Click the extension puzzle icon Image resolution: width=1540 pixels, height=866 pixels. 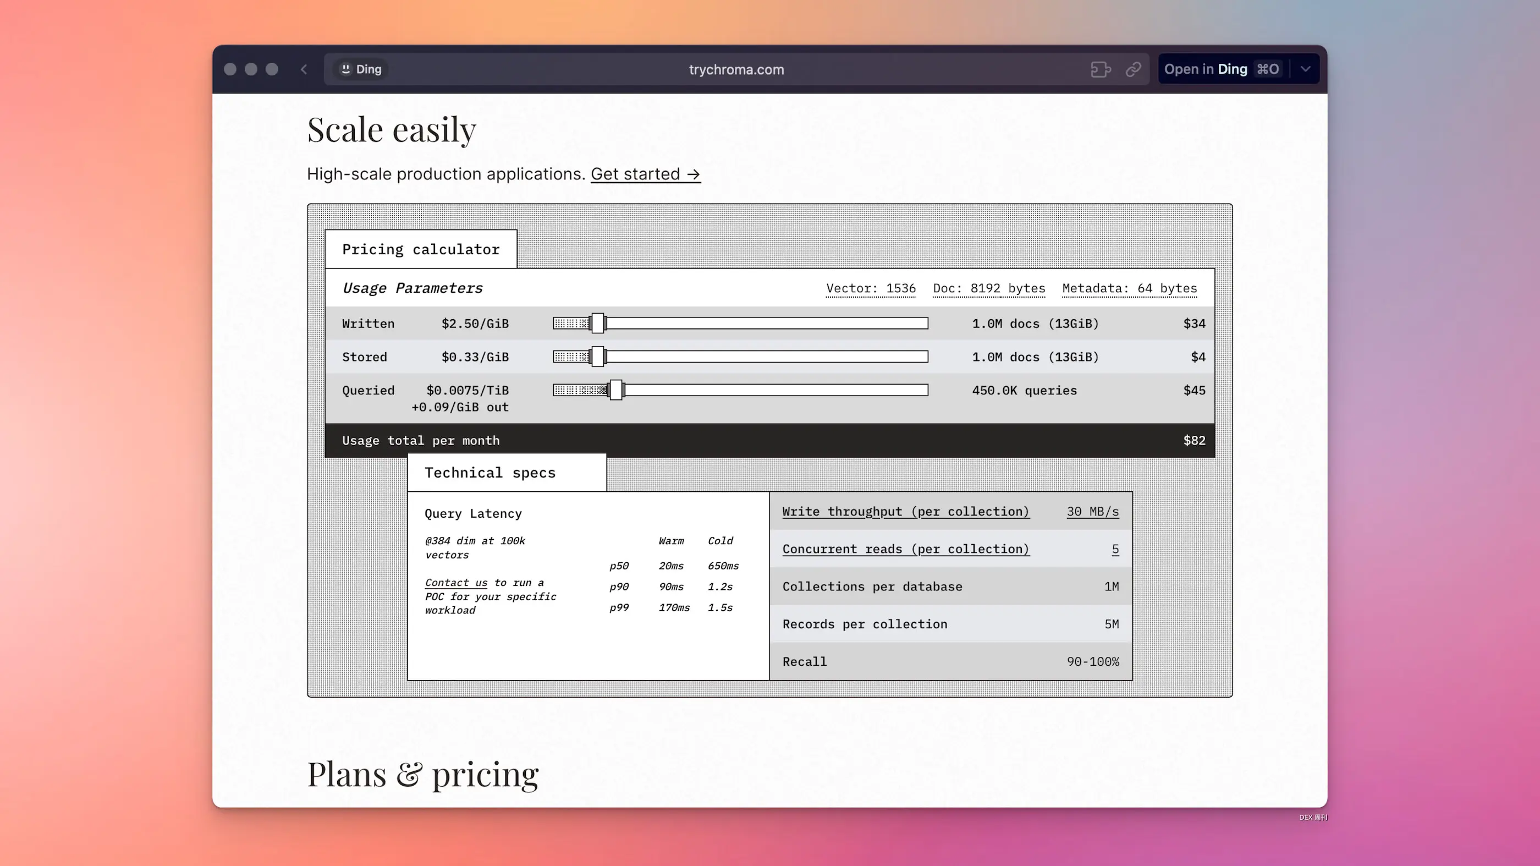(x=1100, y=69)
